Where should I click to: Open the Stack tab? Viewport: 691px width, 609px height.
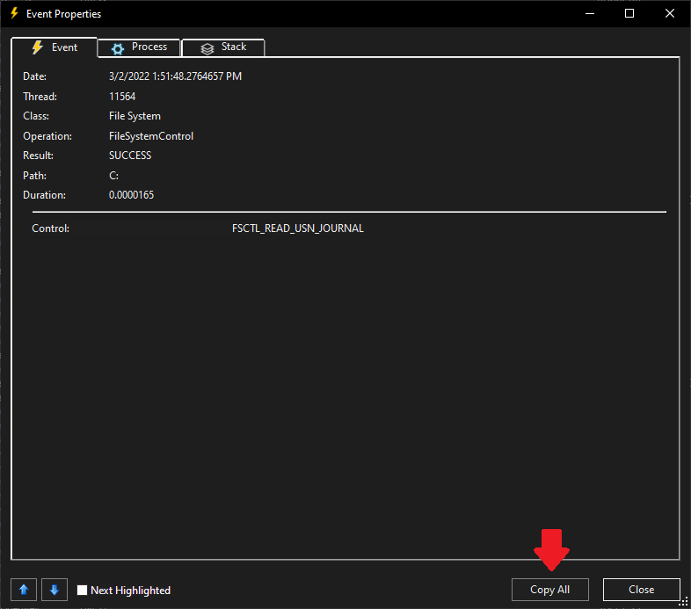(223, 47)
